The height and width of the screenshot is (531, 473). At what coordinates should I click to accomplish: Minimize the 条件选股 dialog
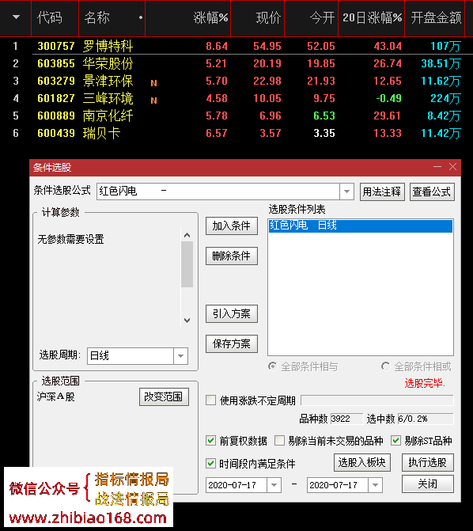point(437,167)
